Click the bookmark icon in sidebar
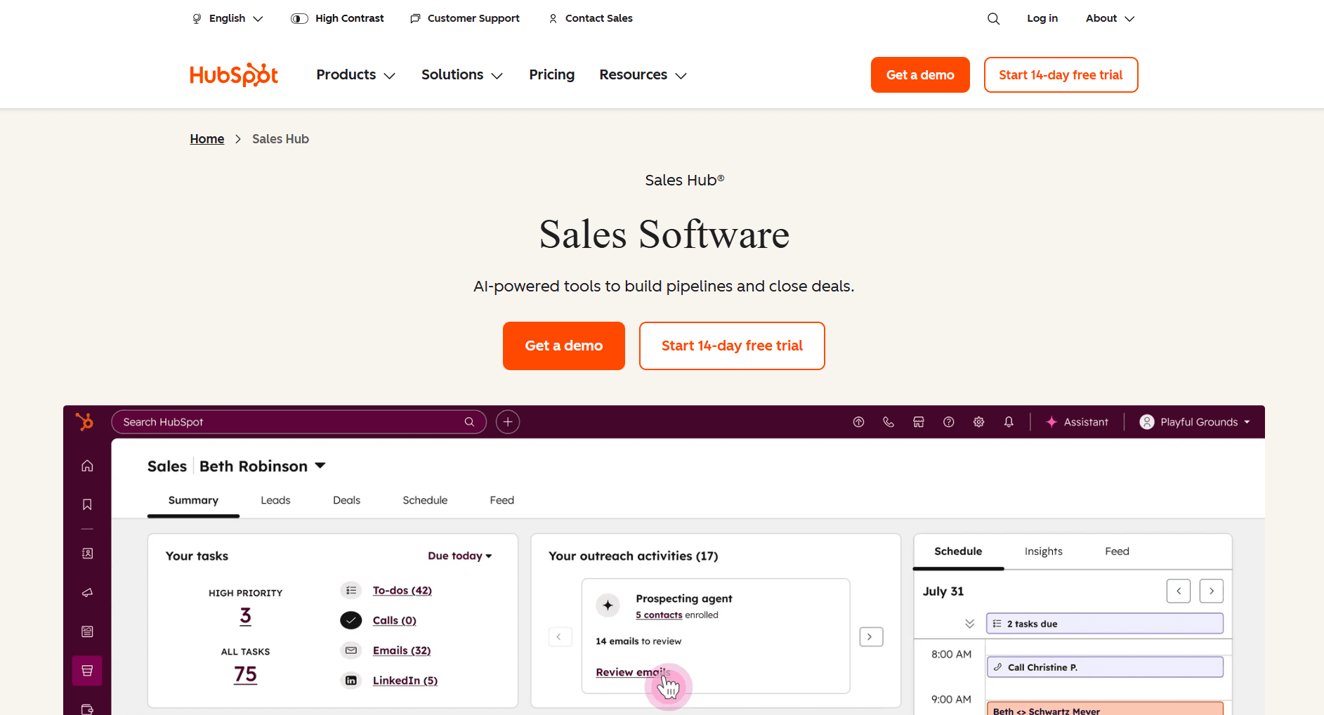The height and width of the screenshot is (715, 1324). 87,504
